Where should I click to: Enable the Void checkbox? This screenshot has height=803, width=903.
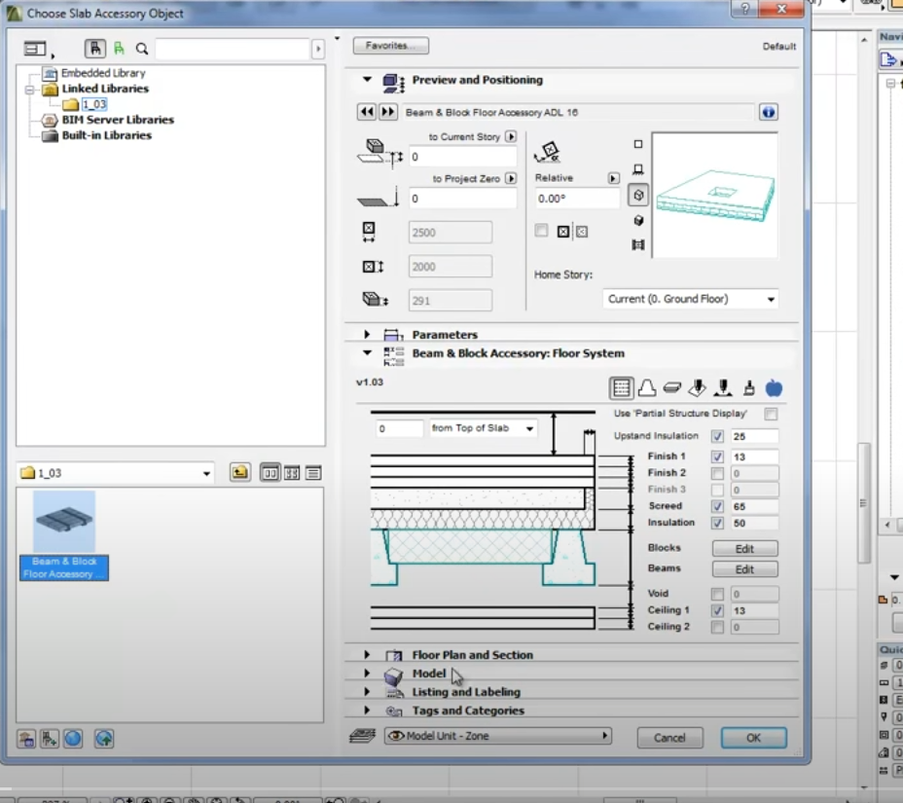pyautogui.click(x=717, y=594)
